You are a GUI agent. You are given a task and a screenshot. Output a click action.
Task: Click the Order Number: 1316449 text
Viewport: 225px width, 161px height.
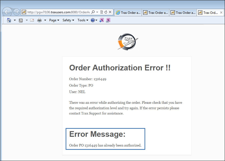coord(88,79)
